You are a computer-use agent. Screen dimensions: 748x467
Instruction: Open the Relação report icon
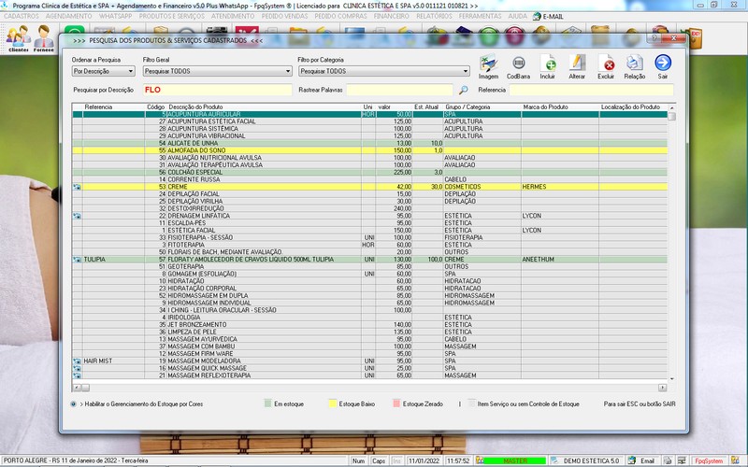(x=635, y=66)
